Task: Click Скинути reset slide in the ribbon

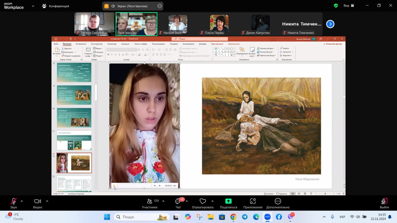Action: click(98, 52)
